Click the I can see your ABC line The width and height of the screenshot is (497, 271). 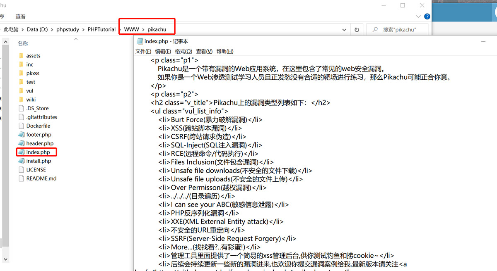click(223, 204)
